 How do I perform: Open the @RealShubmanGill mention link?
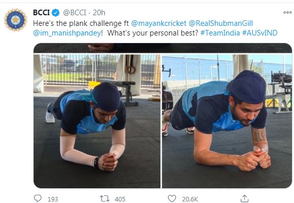[x=221, y=23]
